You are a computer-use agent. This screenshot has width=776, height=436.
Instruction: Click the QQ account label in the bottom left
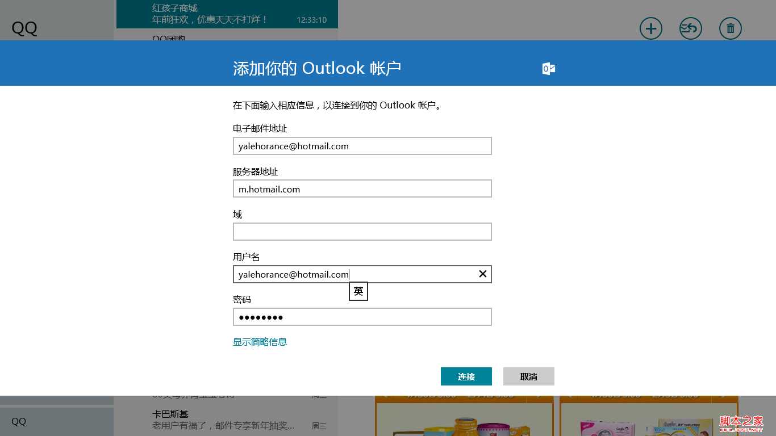19,422
